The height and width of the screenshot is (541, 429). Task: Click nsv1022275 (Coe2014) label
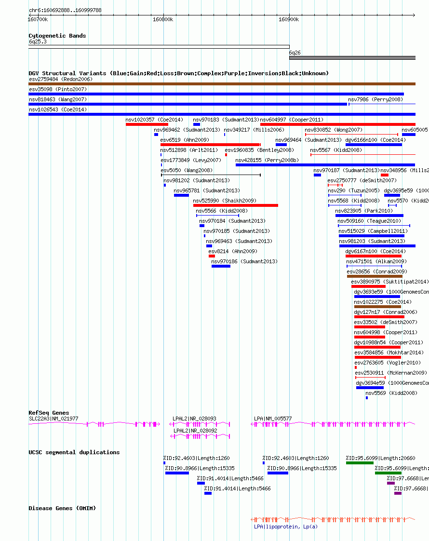coord(383,302)
